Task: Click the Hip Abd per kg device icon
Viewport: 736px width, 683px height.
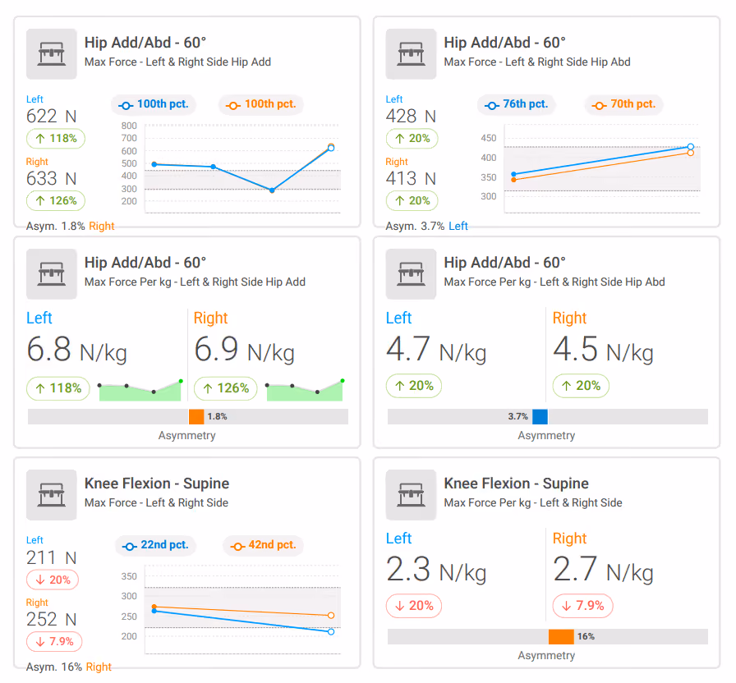Action: click(412, 274)
